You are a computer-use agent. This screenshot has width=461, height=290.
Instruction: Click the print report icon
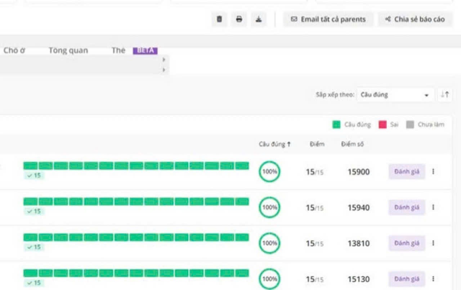point(239,19)
